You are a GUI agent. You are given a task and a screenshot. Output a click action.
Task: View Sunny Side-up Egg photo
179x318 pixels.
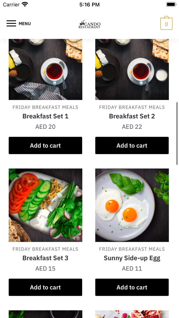[x=132, y=205]
